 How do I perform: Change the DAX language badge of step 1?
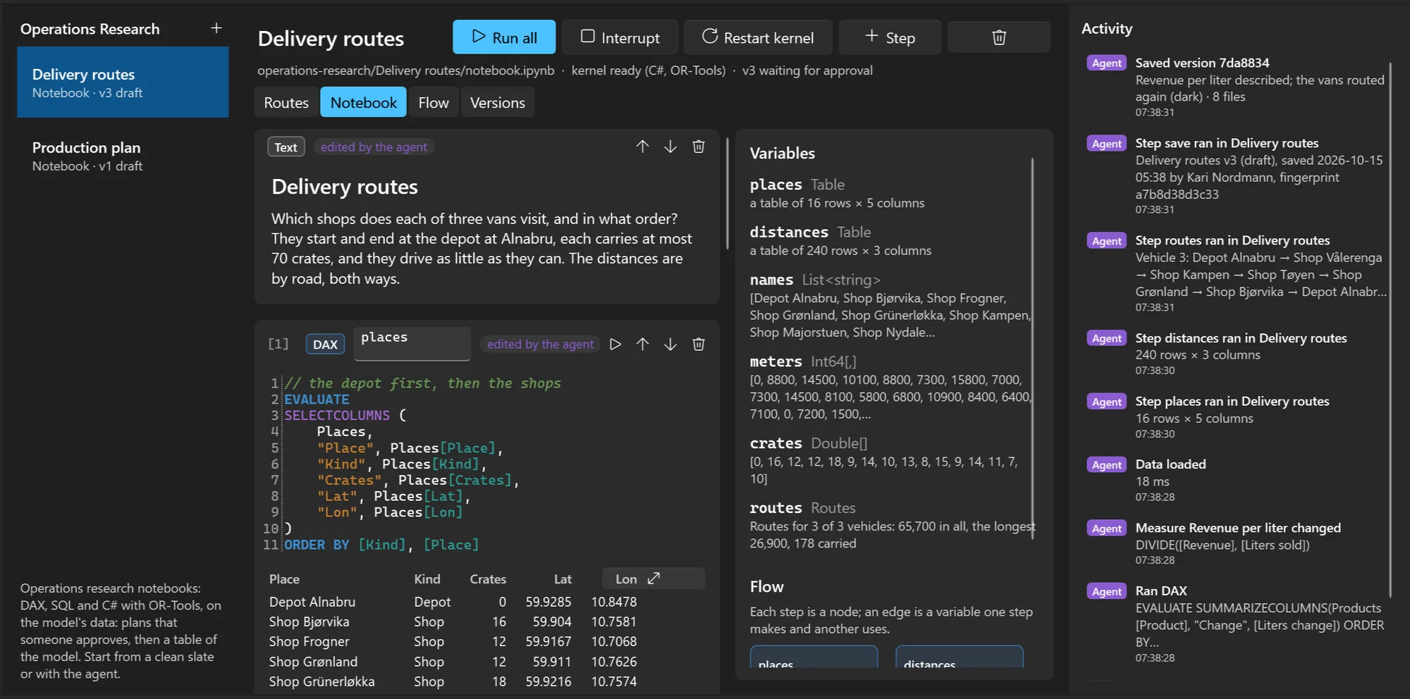point(325,344)
